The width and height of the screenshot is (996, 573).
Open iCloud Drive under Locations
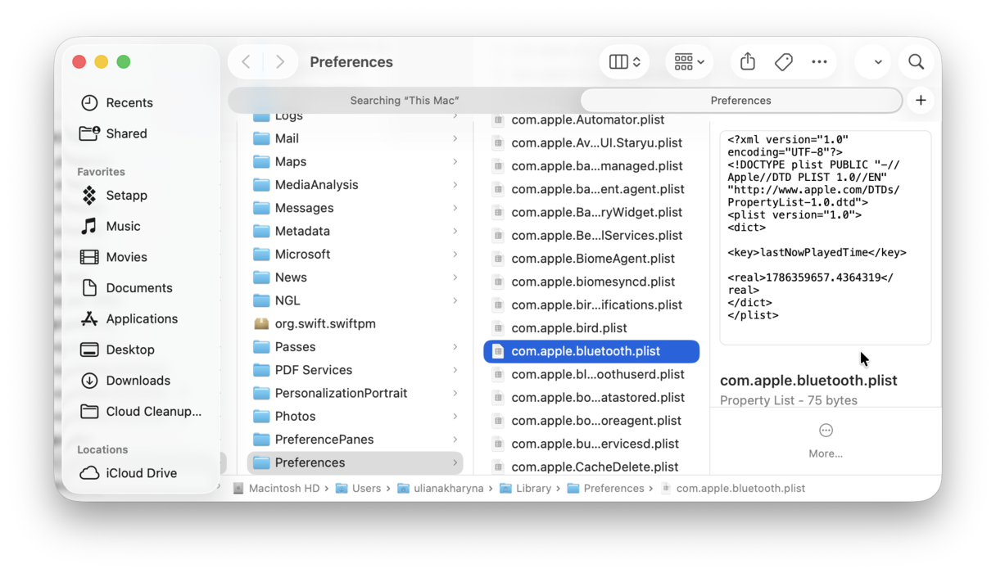point(140,473)
